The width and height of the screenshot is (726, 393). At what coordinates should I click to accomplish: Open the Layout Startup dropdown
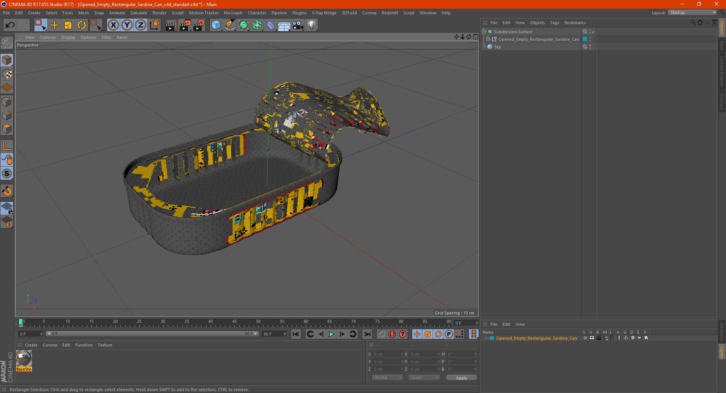(692, 12)
